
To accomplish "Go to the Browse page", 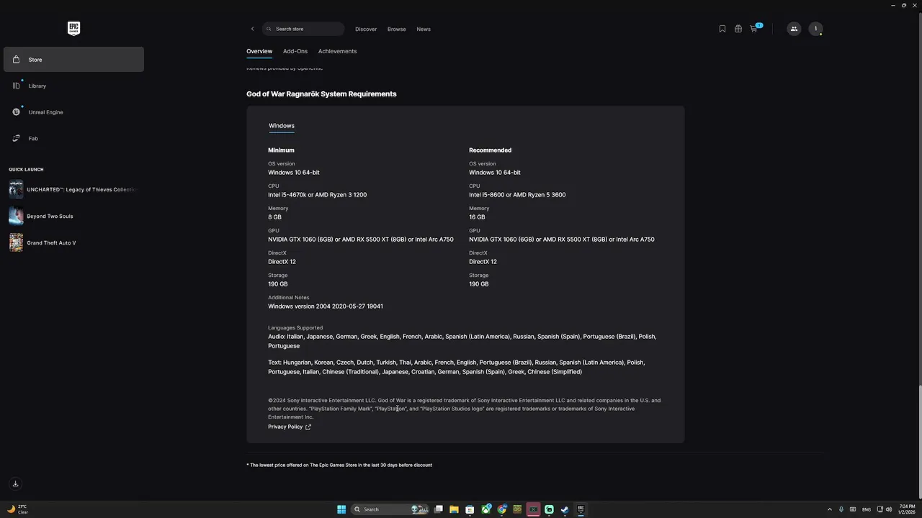I will pos(396,29).
